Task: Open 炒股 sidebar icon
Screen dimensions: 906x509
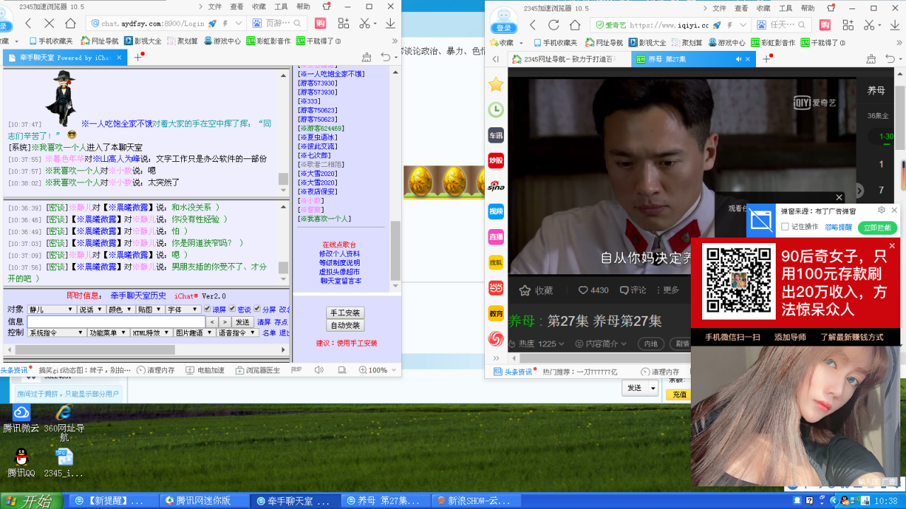Action: (496, 160)
